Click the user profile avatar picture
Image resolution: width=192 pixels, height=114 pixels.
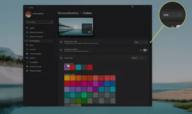(x=28, y=14)
